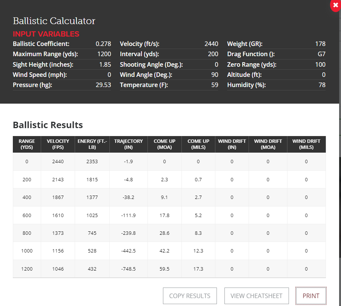Select the Drag Function value G7

tap(321, 54)
